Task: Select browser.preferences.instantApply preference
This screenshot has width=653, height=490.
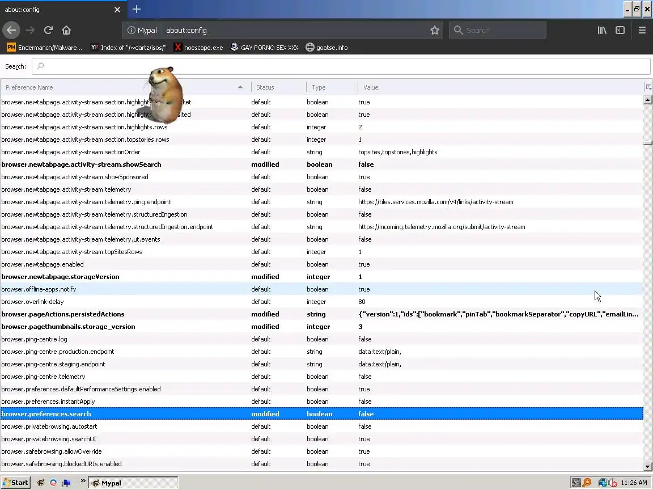Action: point(321,402)
